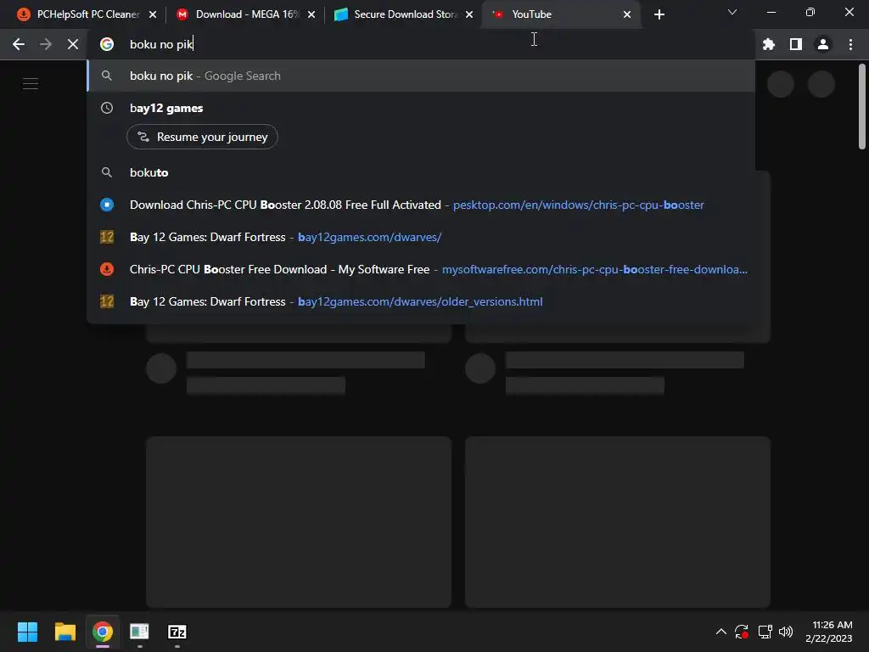Open the Extensions puzzle icon
Viewport: 869px width, 652px height.
click(x=769, y=44)
